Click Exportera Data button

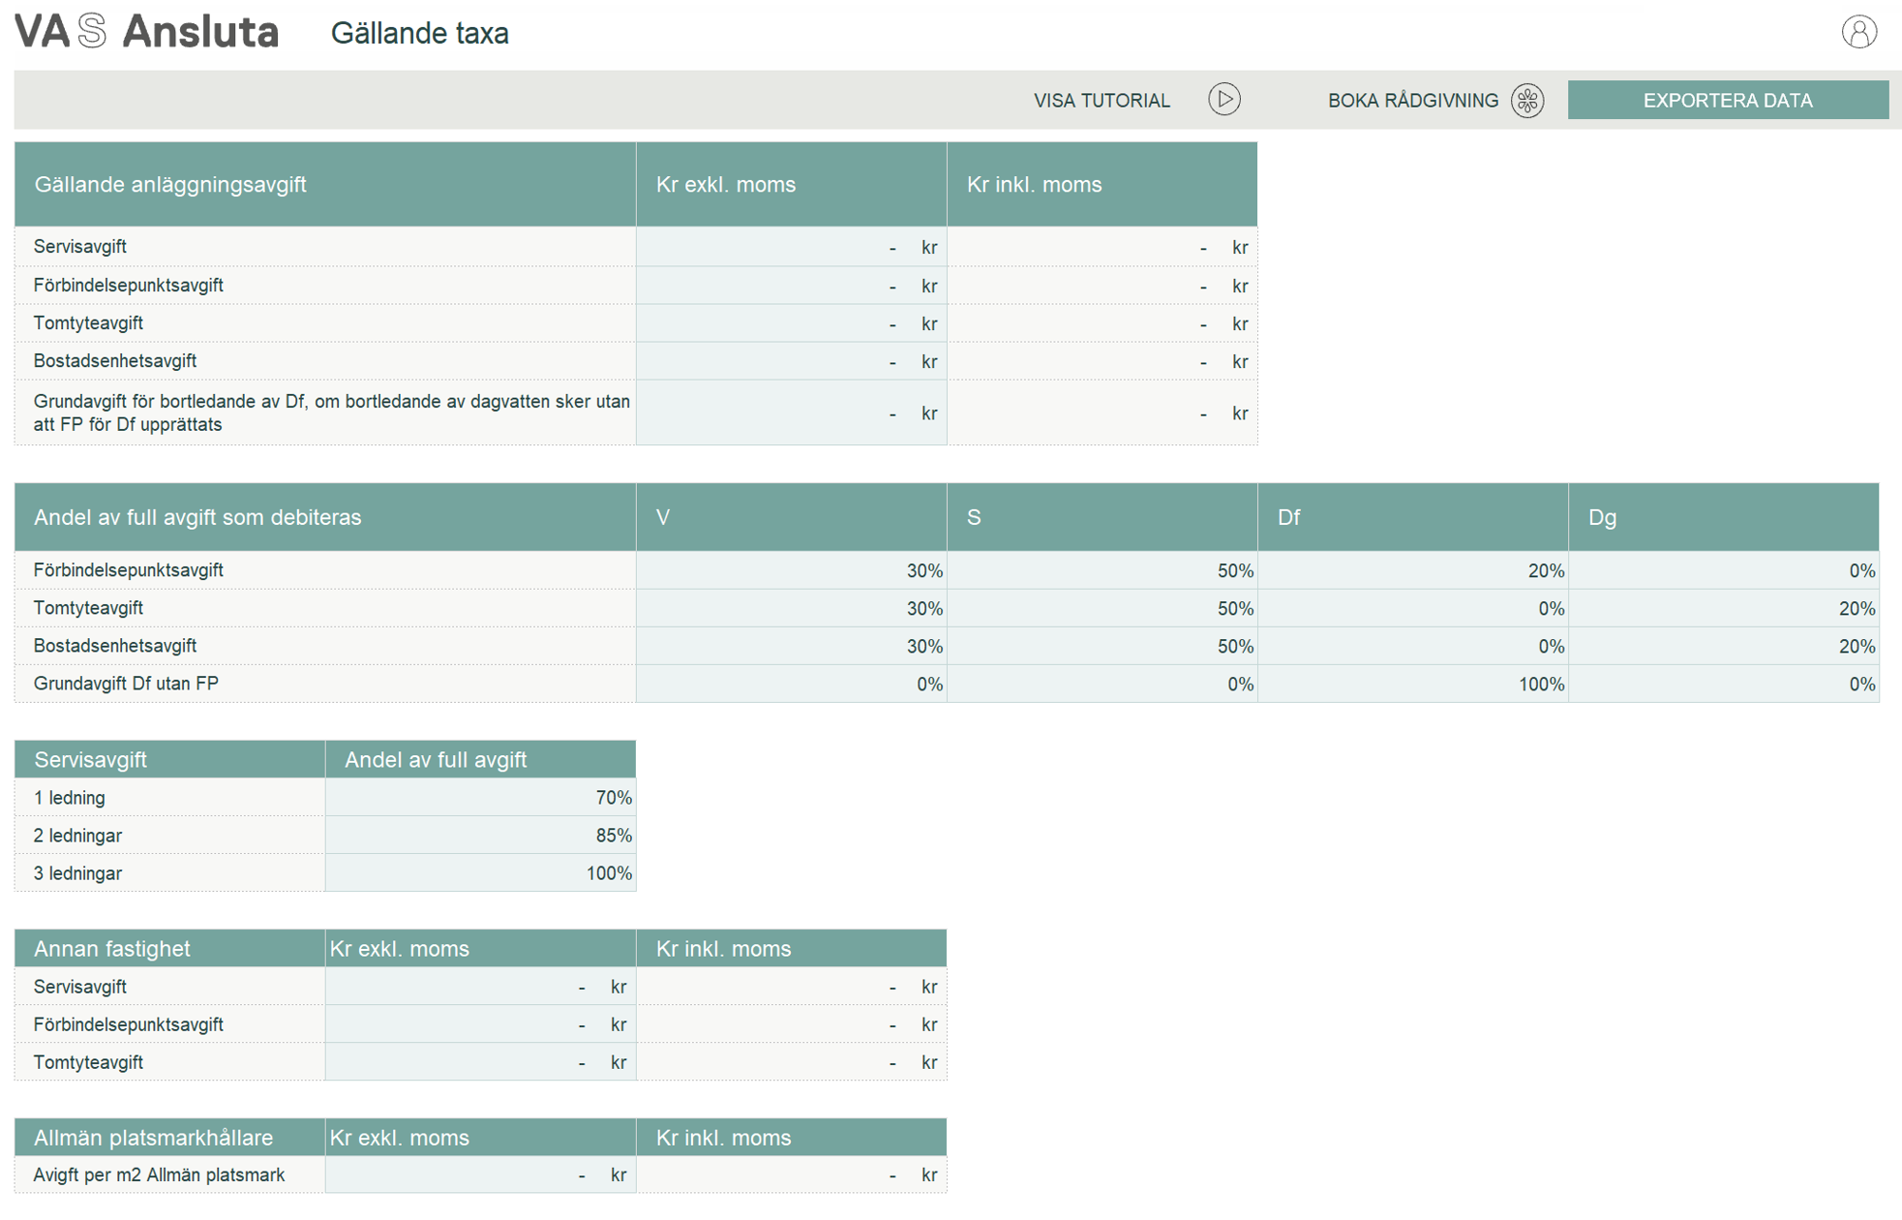click(1728, 100)
